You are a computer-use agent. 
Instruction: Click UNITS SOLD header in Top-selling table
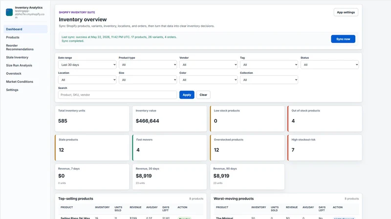tap(118, 209)
